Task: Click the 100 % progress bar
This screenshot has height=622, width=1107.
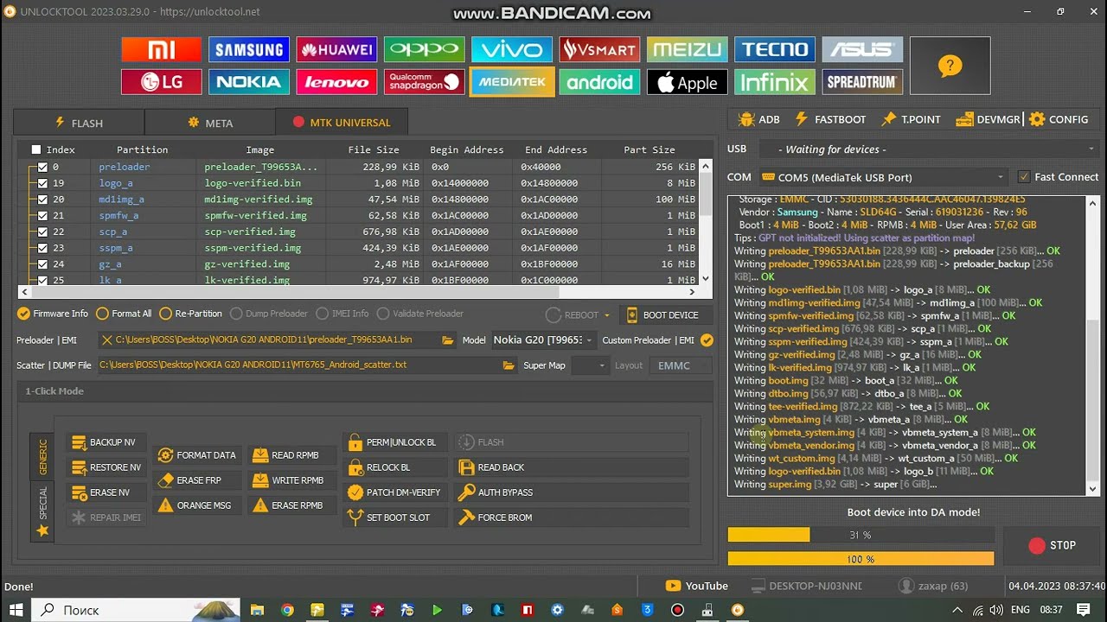Action: (x=861, y=559)
